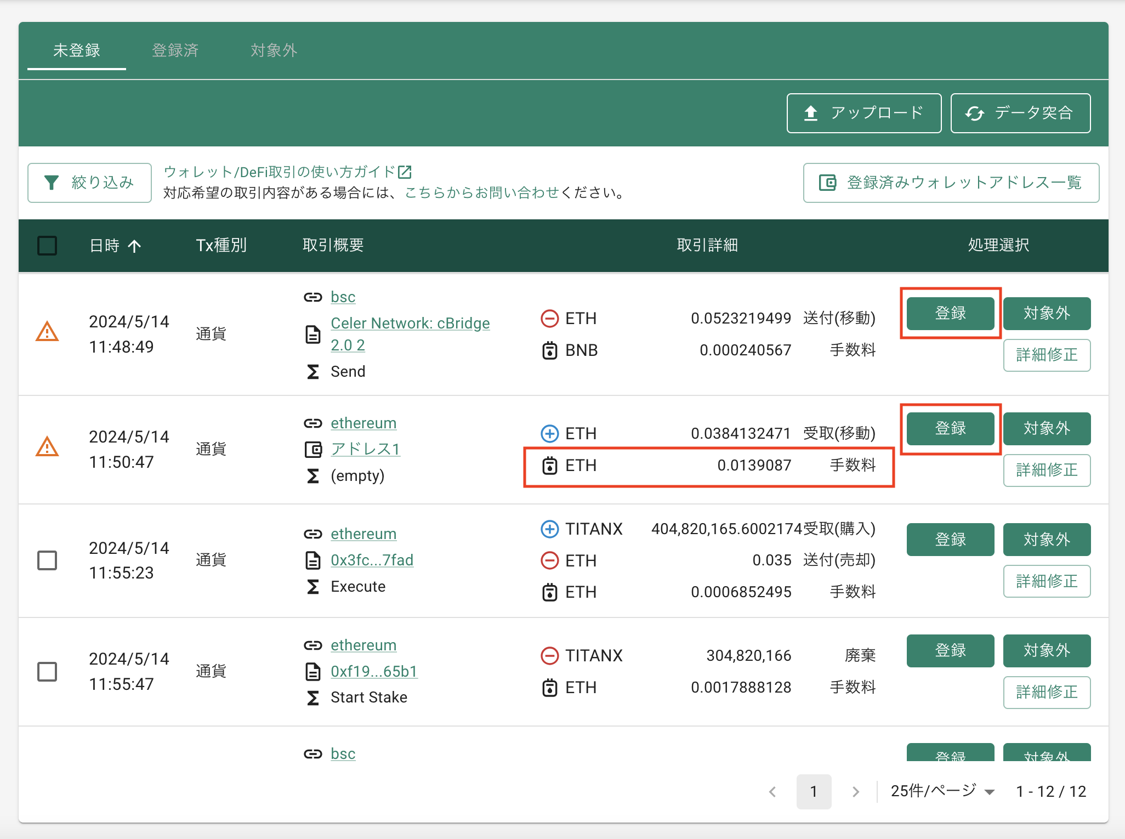Toggle the select-all checkbox in table header

(x=47, y=245)
